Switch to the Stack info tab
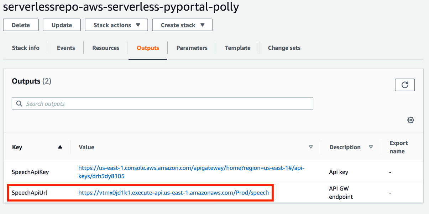Image resolution: width=429 pixels, height=214 pixels. coord(26,48)
